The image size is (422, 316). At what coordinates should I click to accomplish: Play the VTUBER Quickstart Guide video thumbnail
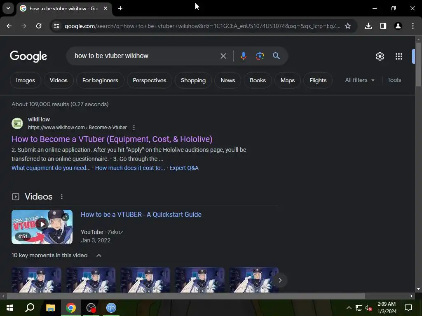tap(42, 227)
